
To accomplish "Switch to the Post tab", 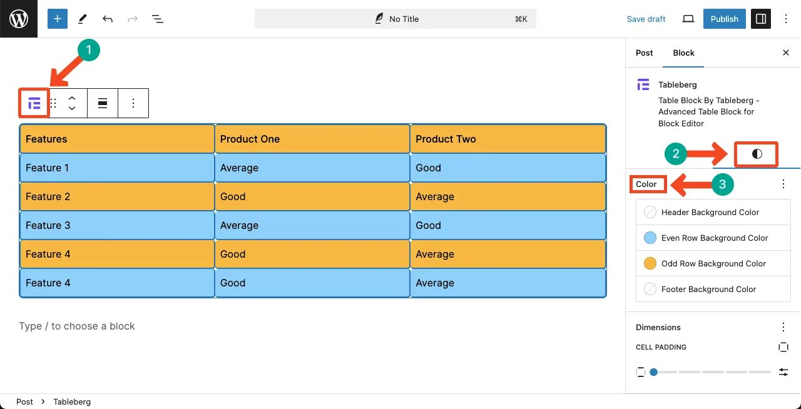I will pyautogui.click(x=644, y=53).
